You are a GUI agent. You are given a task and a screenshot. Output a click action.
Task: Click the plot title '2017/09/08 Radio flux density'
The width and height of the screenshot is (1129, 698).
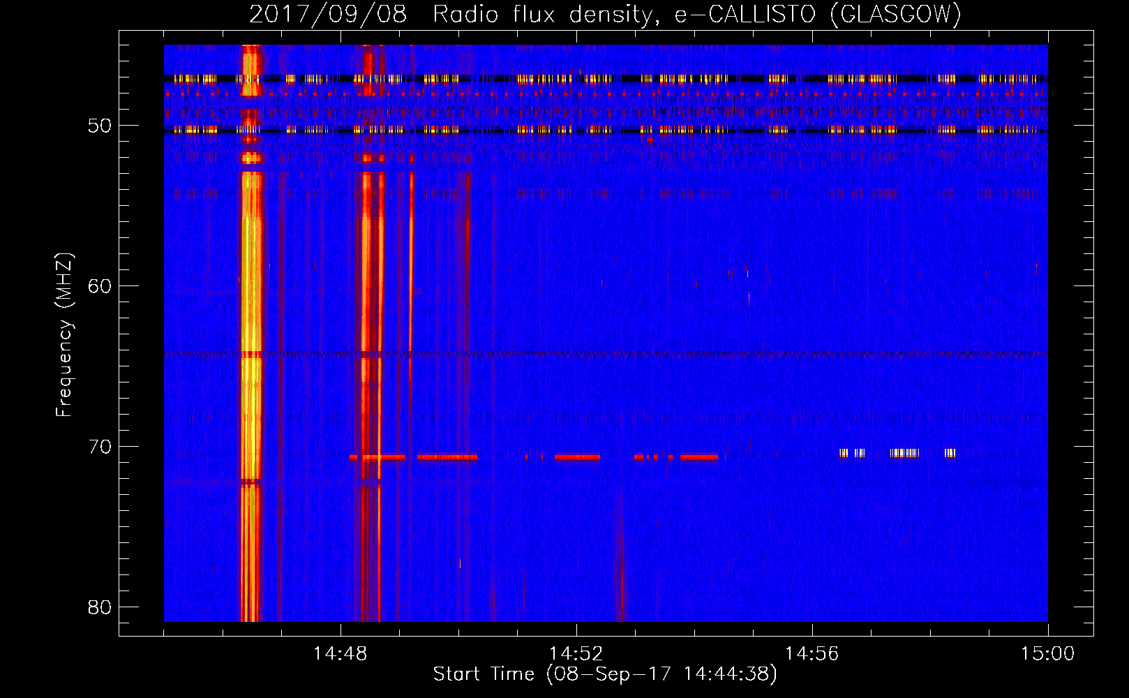[453, 14]
